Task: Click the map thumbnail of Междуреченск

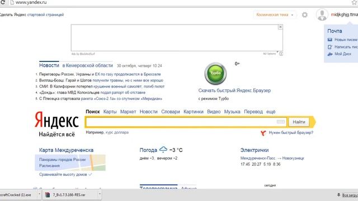Action: coord(70,162)
